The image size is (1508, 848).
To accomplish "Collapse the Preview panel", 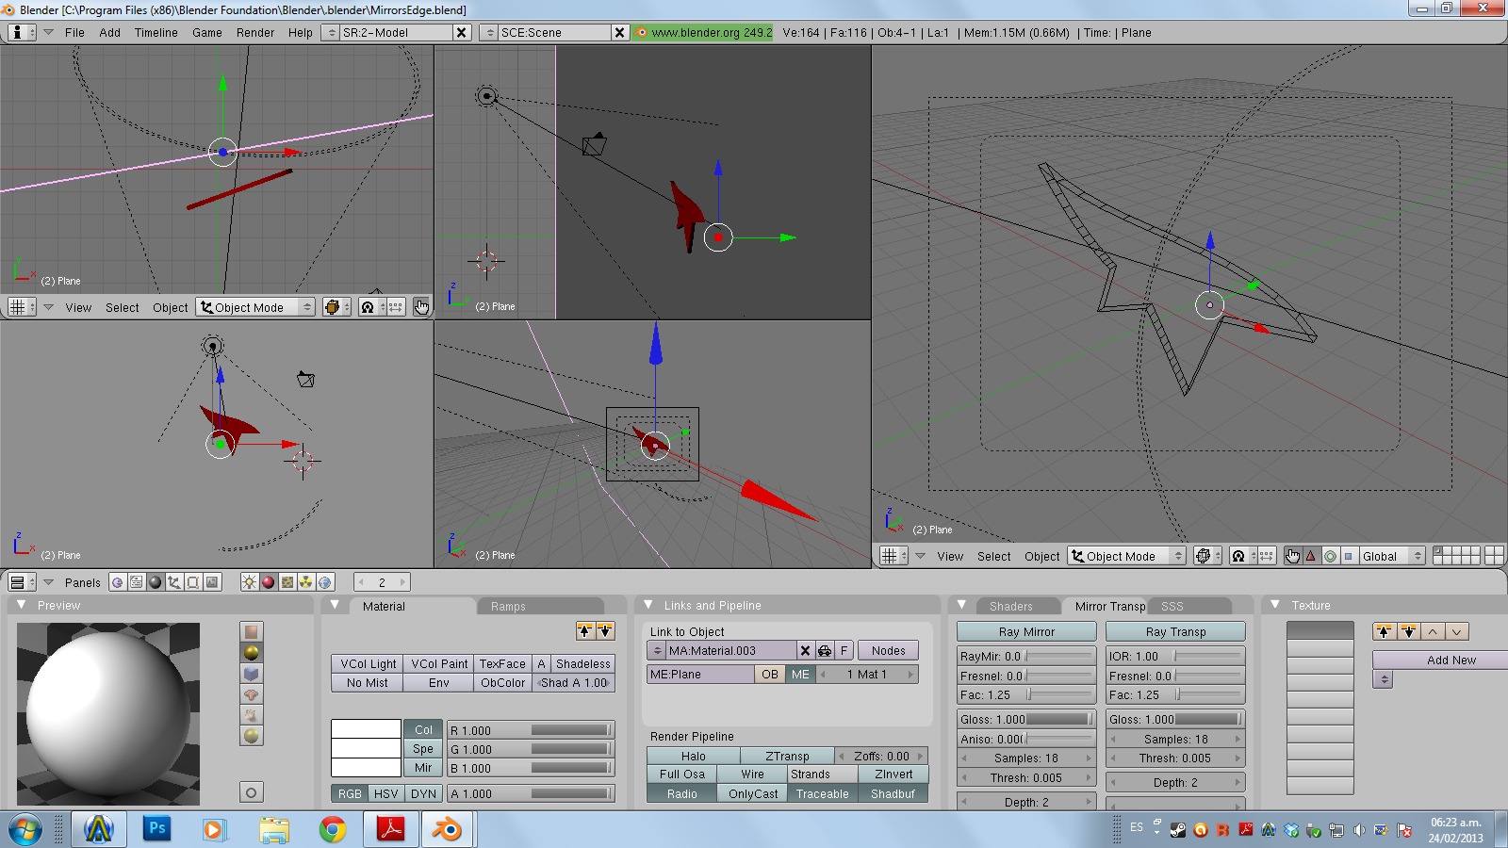I will point(20,605).
